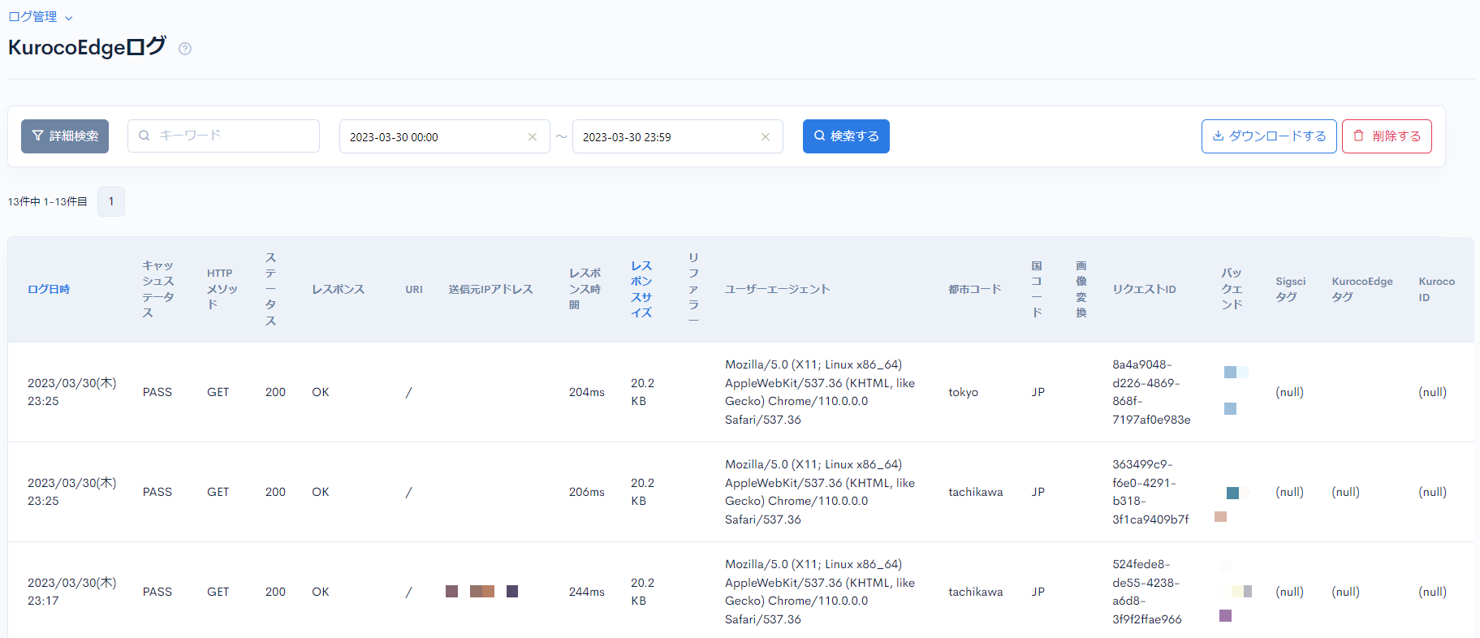The image size is (1480, 638).
Task: Expand the ログ管理 breadcrumb dropdown
Action: [x=40, y=17]
